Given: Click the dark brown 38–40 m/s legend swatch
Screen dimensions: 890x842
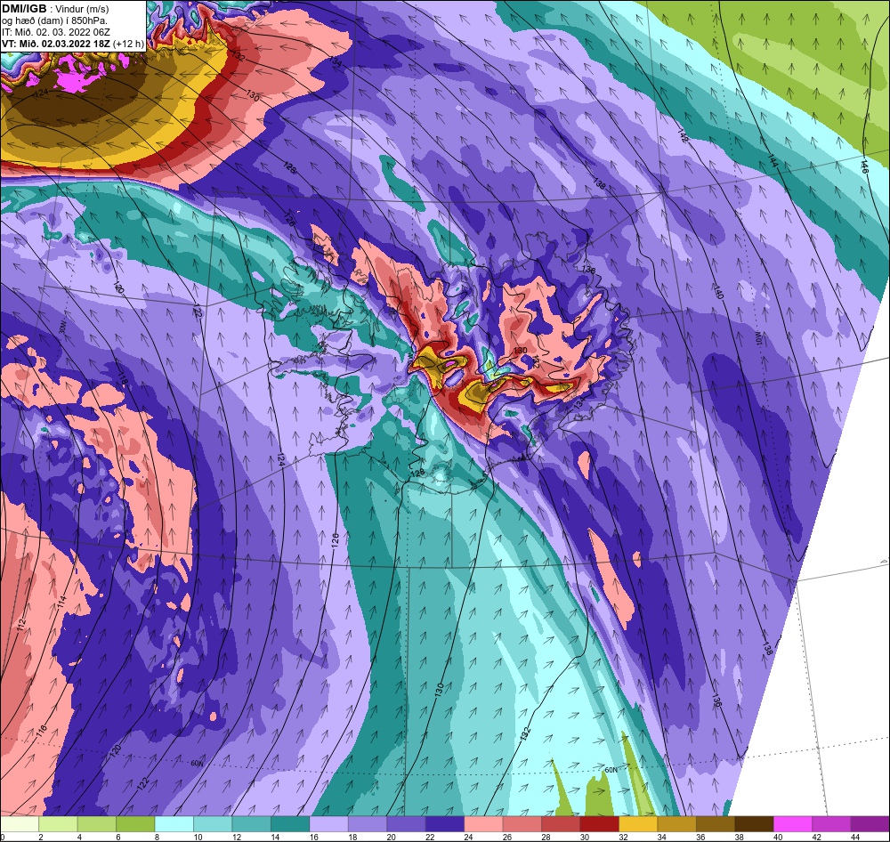Looking at the screenshot, I should [x=754, y=824].
